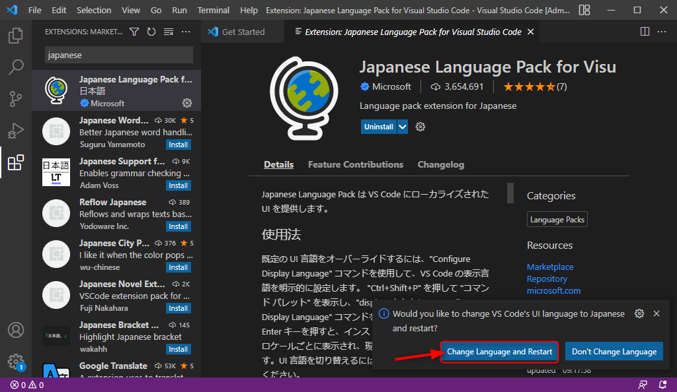The image size is (677, 392).
Task: Open the Explorer view in activity bar
Action: pos(16,36)
